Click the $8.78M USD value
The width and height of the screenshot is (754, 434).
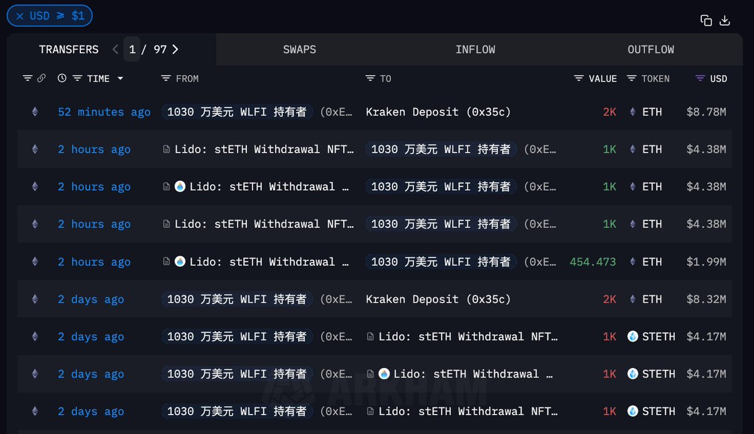706,112
